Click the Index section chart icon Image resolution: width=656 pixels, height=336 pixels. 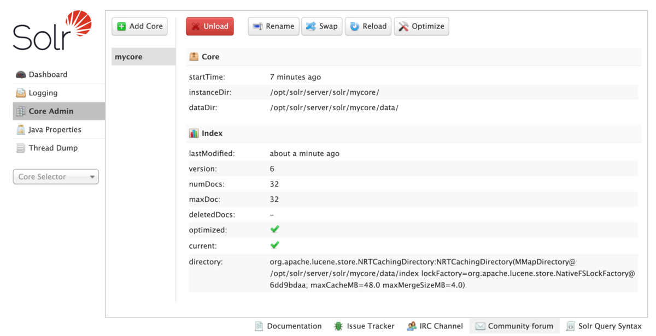[194, 133]
